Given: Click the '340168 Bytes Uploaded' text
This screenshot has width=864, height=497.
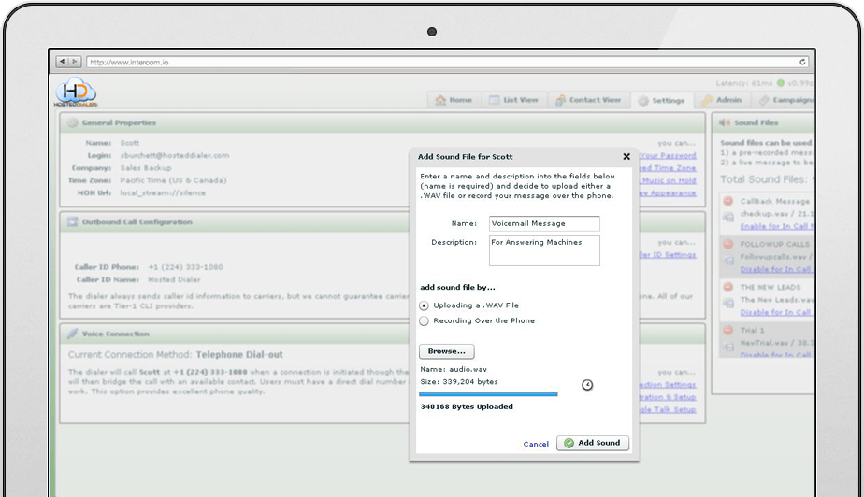Looking at the screenshot, I should click(x=467, y=406).
